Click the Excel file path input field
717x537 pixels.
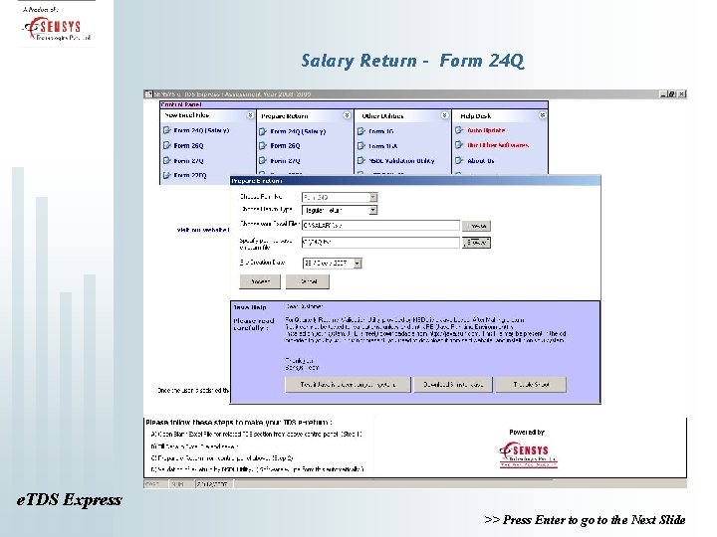point(380,225)
